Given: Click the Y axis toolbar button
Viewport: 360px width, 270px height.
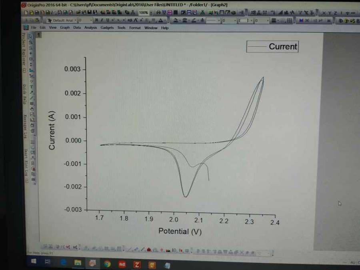Looking at the screenshot, I should [330, 13].
